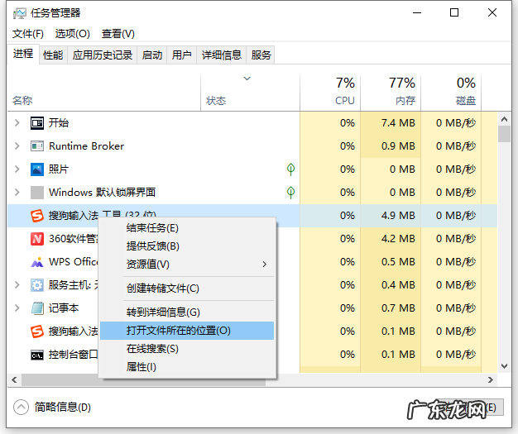Click the Runtime Broker process icon

pyautogui.click(x=37, y=146)
